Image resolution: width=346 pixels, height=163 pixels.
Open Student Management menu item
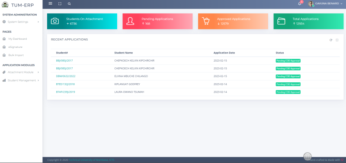click(22, 80)
